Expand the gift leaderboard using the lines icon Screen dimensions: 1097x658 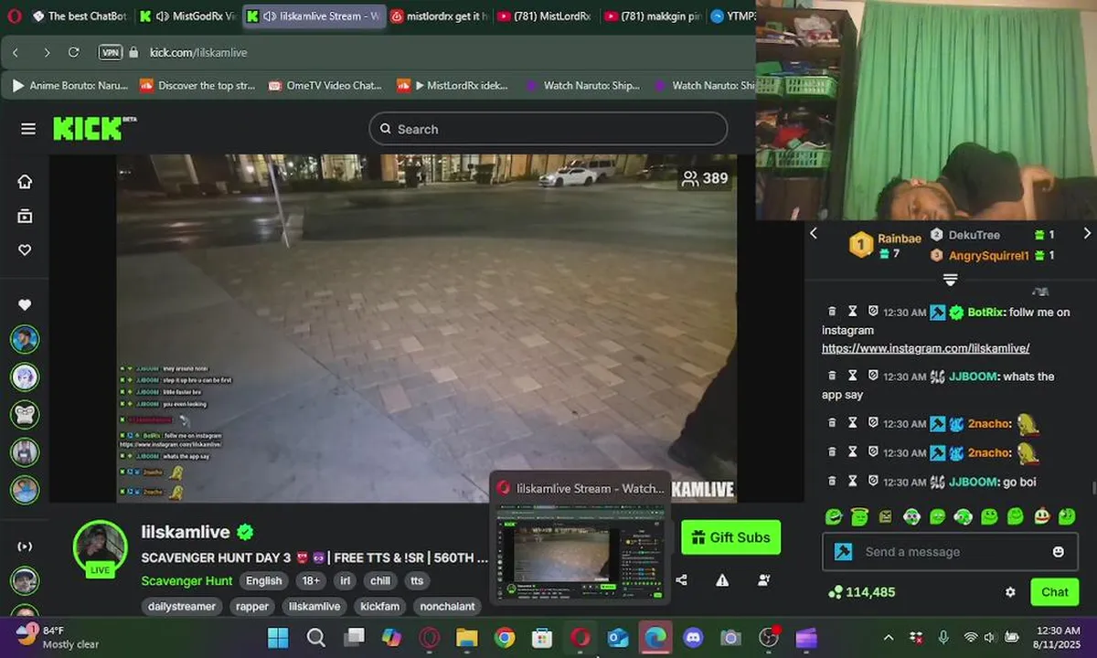(951, 279)
